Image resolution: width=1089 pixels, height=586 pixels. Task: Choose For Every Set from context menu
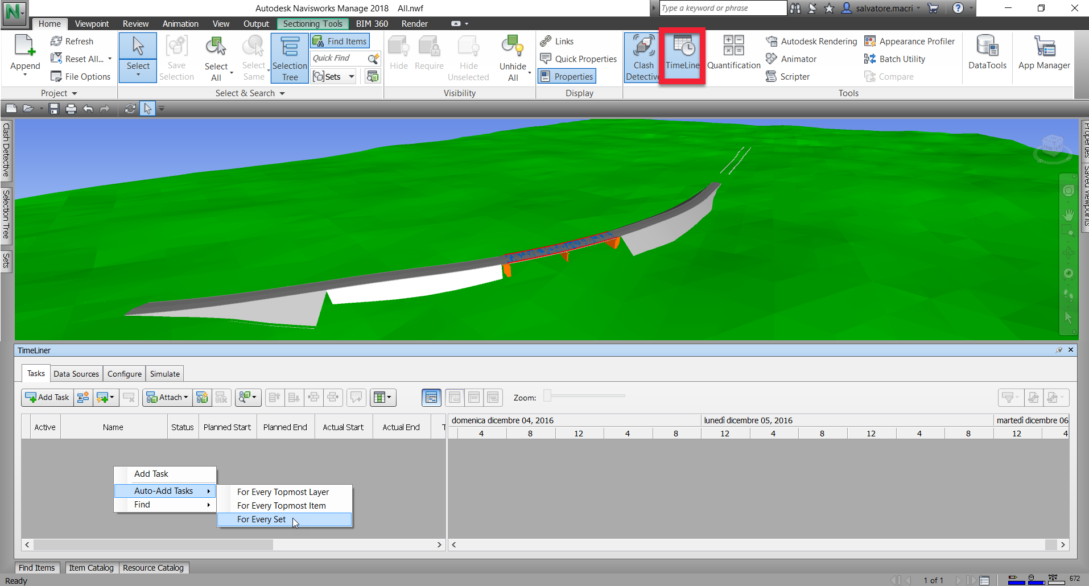[262, 519]
